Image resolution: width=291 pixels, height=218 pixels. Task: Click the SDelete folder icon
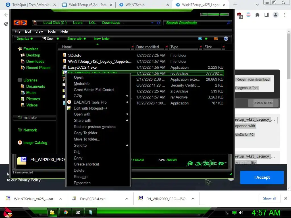tap(65, 55)
